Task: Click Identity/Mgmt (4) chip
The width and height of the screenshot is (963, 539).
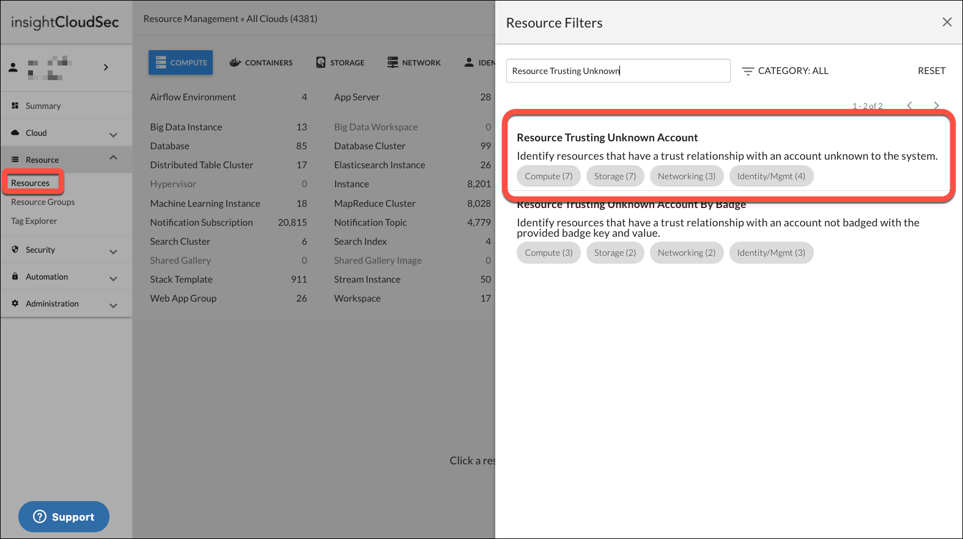Action: point(771,176)
